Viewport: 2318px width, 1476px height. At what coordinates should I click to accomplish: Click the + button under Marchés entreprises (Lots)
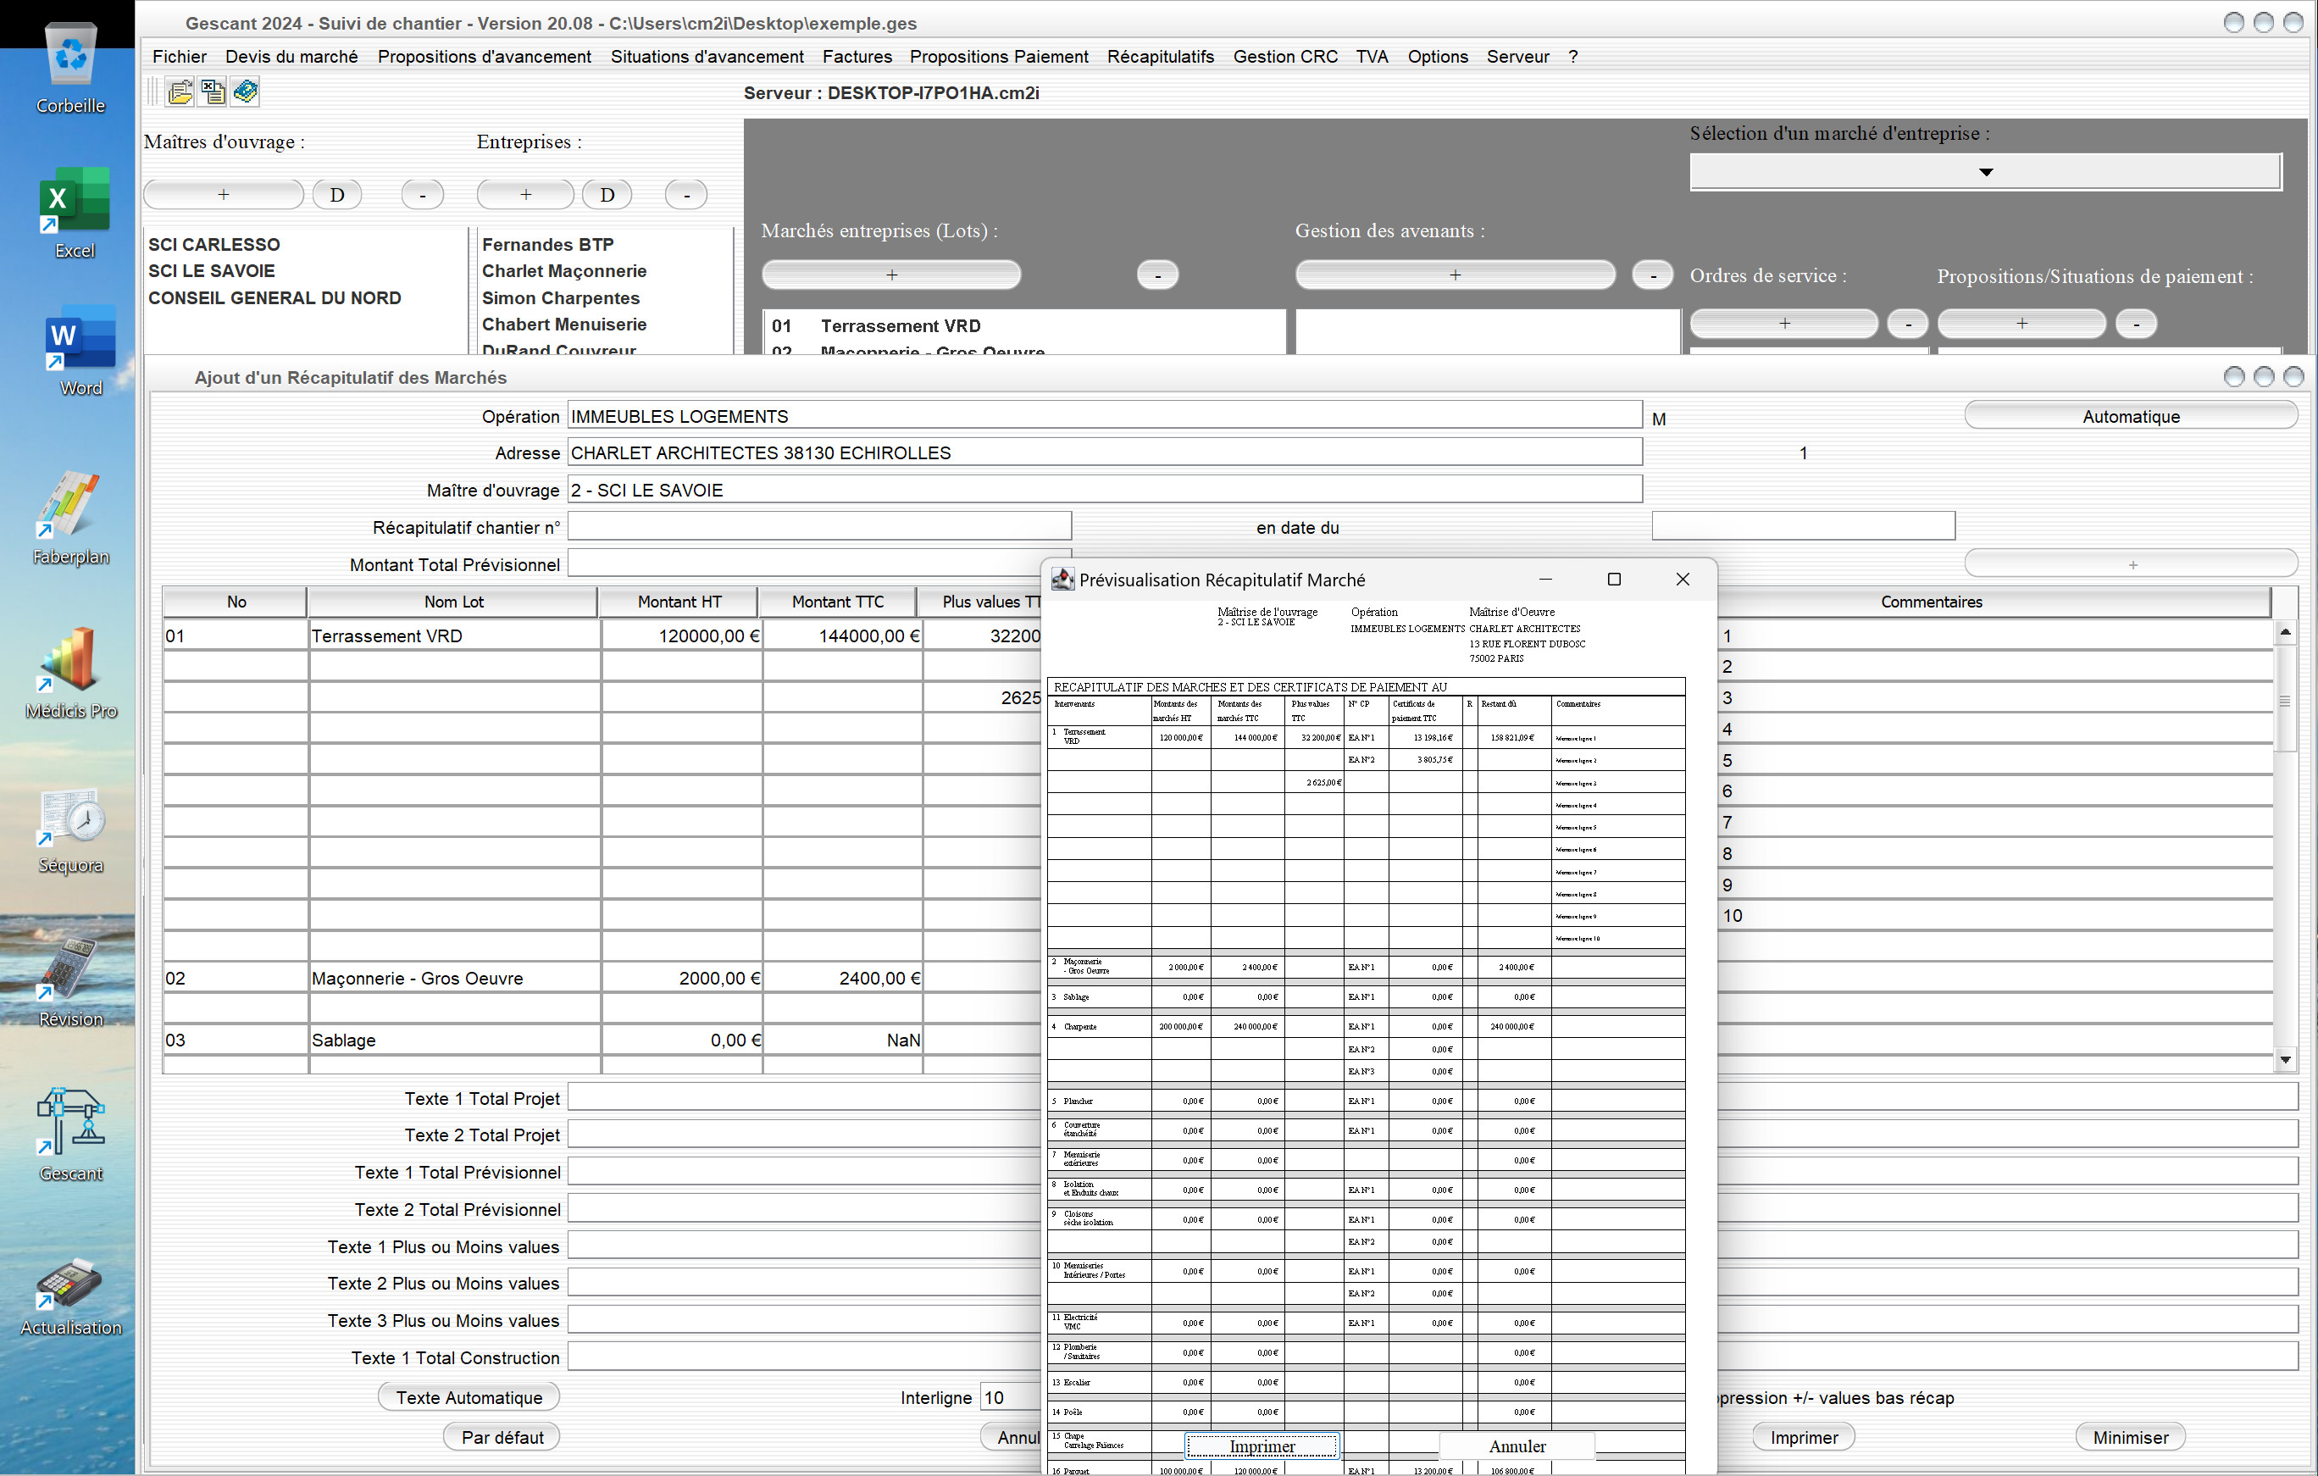[891, 275]
